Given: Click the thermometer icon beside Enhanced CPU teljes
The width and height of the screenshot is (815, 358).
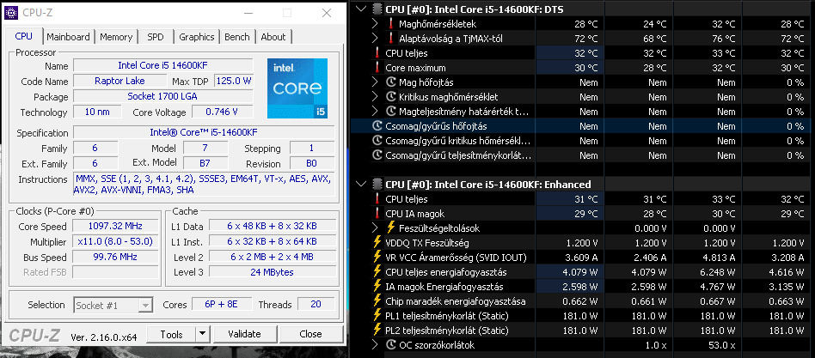Looking at the screenshot, I should click(377, 198).
